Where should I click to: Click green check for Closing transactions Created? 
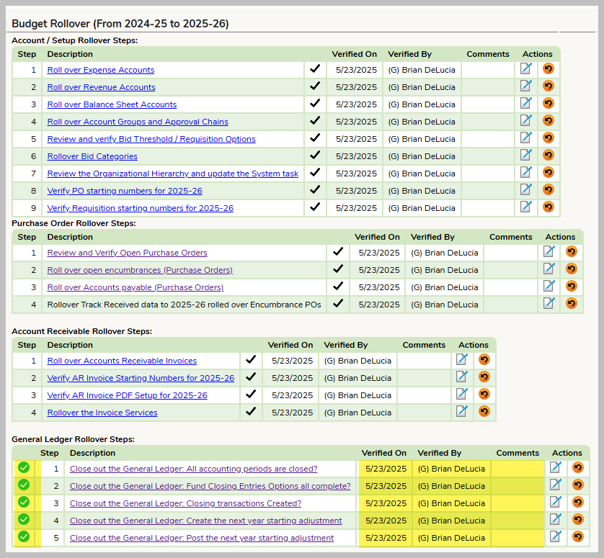(24, 503)
